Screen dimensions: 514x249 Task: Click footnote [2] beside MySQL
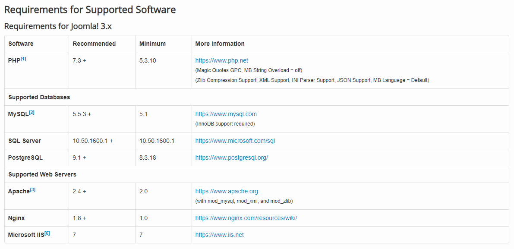click(x=32, y=113)
